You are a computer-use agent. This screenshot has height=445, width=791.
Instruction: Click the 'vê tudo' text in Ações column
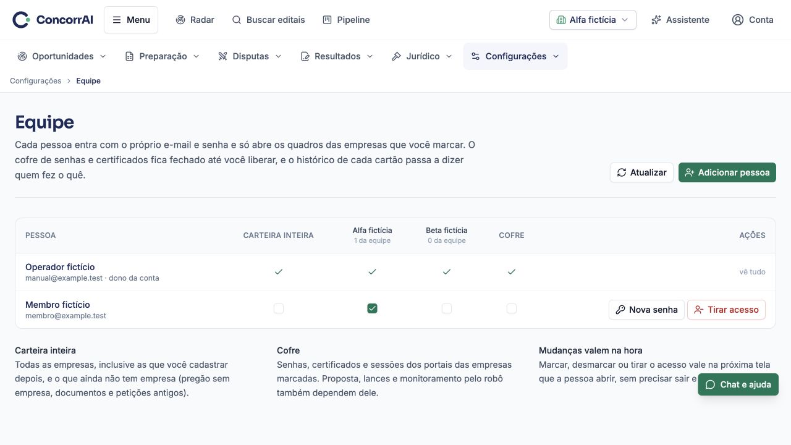[x=752, y=272]
